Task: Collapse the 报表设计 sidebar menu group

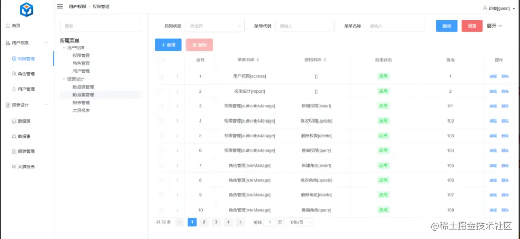Action: [x=46, y=105]
